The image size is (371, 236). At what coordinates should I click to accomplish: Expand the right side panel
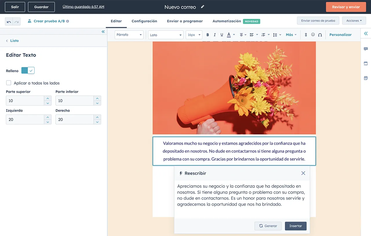point(366,34)
